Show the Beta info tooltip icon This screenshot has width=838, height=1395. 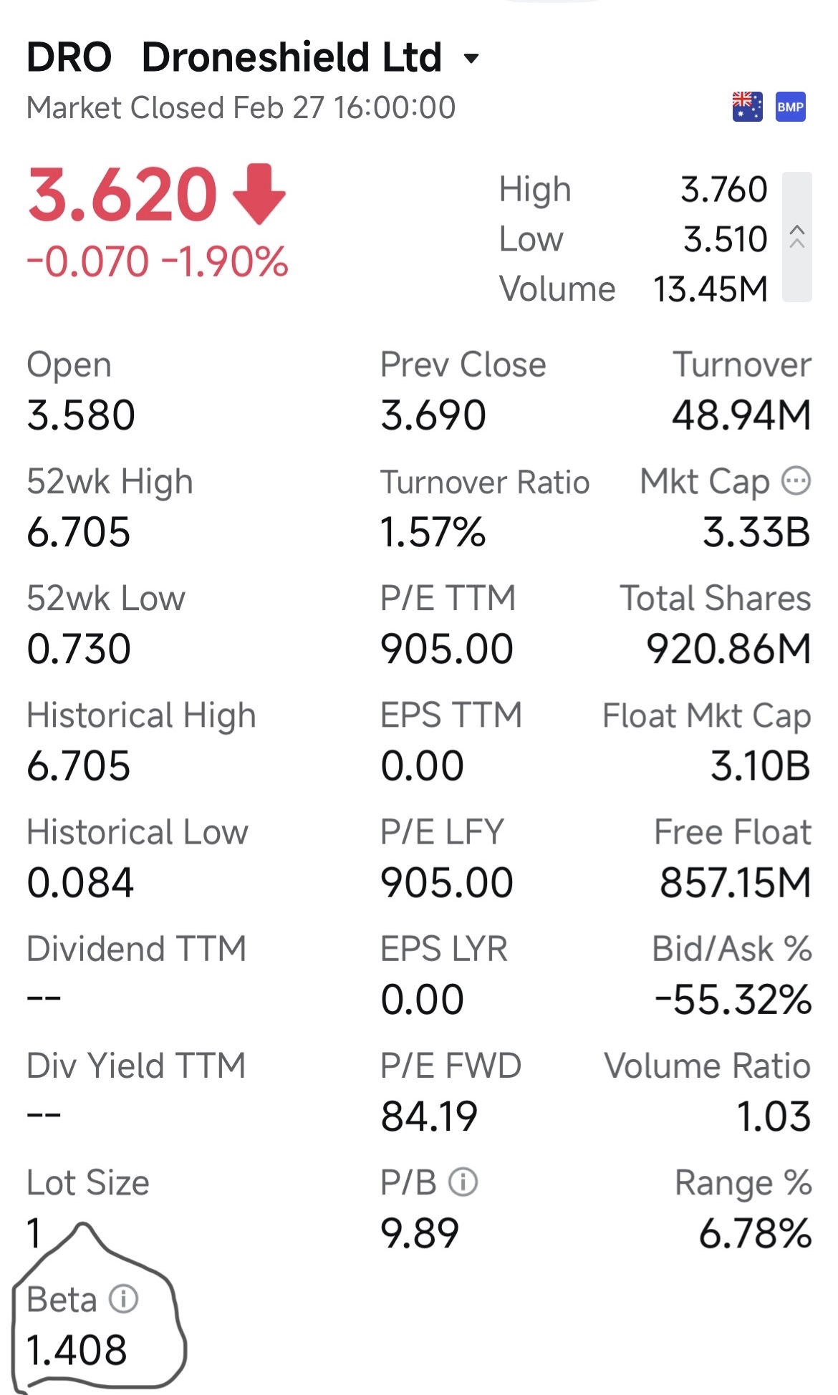tap(123, 1298)
